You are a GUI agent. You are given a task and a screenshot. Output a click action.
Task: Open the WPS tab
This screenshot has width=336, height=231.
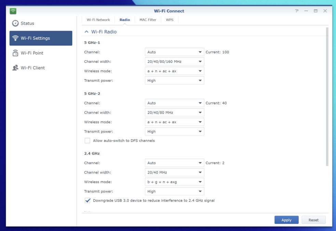click(169, 20)
